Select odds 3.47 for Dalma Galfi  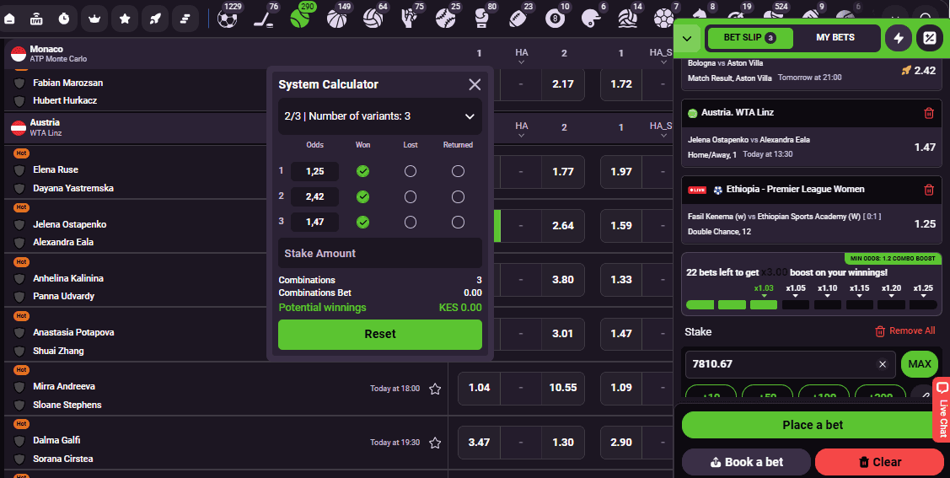pos(480,443)
